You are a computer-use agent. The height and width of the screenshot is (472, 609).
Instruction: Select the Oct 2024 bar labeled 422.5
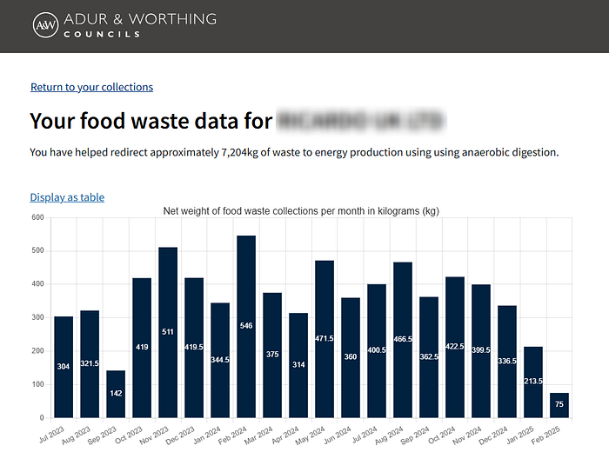[x=455, y=347]
